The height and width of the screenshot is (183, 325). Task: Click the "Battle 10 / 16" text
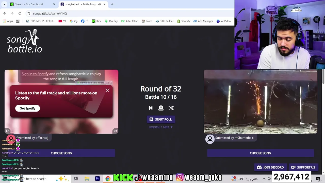[x=161, y=97]
